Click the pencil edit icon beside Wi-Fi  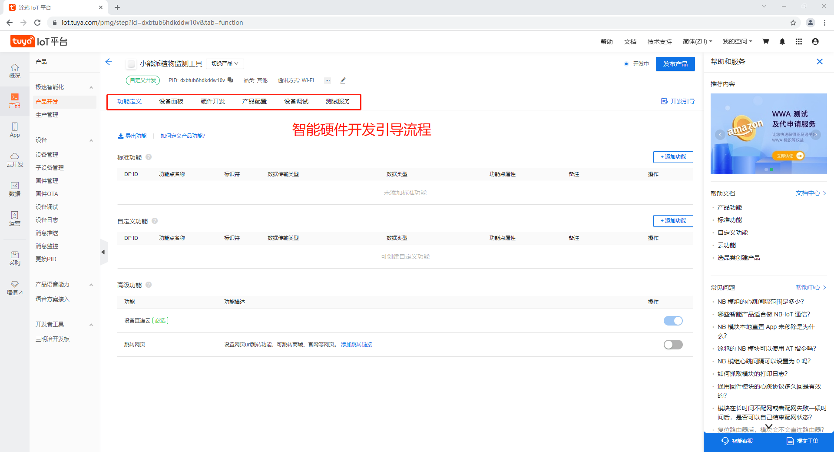click(343, 80)
